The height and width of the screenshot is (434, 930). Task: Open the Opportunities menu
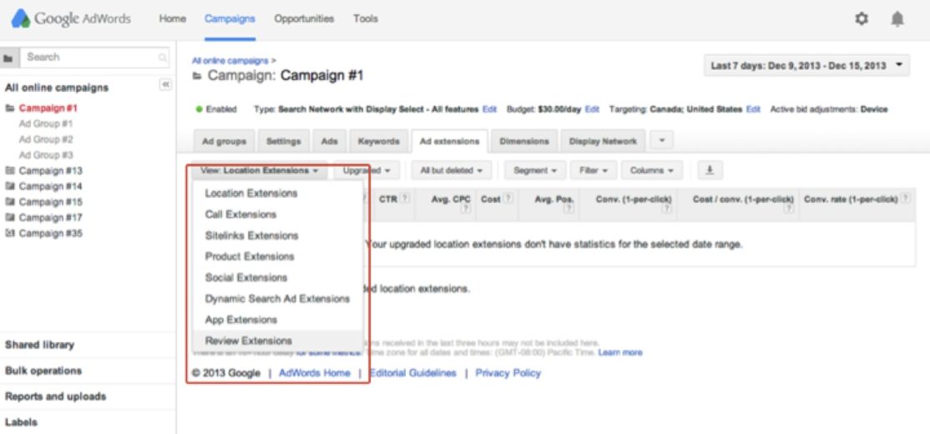pyautogui.click(x=304, y=19)
